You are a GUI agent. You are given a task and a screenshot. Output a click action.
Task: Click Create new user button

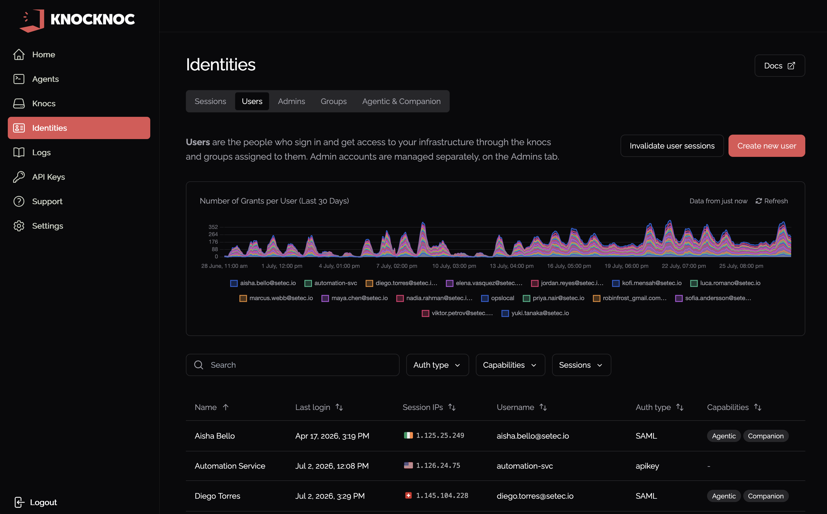[766, 146]
